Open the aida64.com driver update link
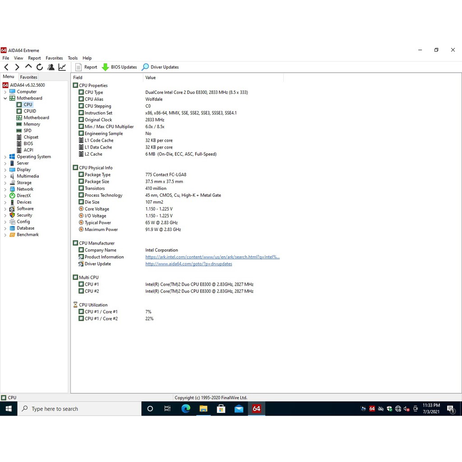 [189, 263]
